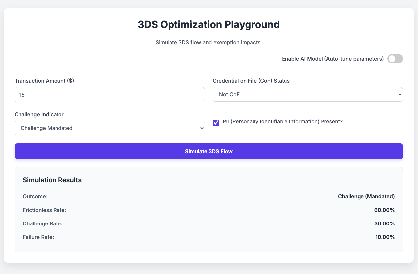The width and height of the screenshot is (418, 274).
Task: Click the Challenge Indicator label text
Action: pos(39,114)
